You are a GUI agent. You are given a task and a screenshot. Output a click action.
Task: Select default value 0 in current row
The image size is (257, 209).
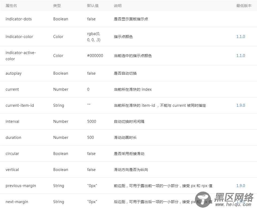(x=88, y=89)
